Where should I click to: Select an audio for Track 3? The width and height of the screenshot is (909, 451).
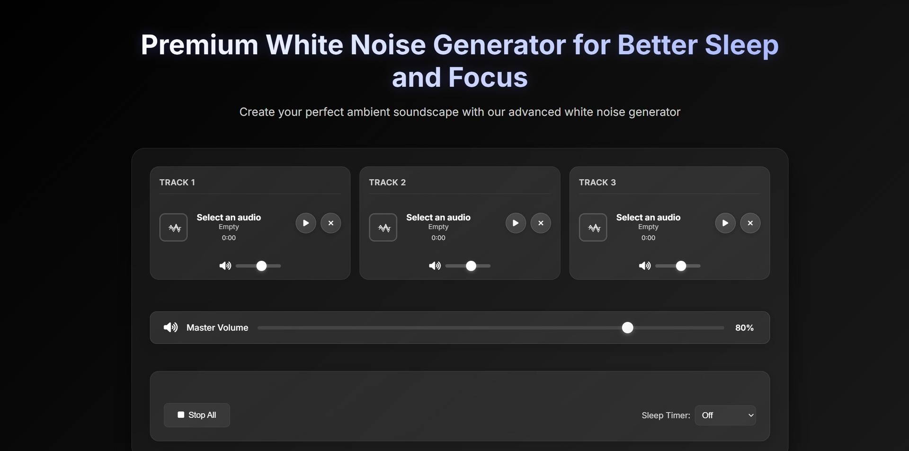point(648,217)
